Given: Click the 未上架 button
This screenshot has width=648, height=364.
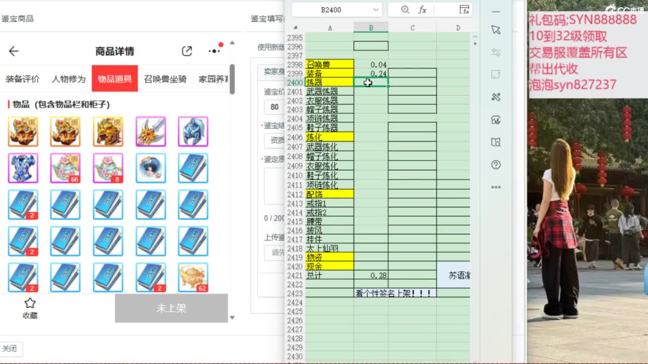Looking at the screenshot, I should click(171, 308).
